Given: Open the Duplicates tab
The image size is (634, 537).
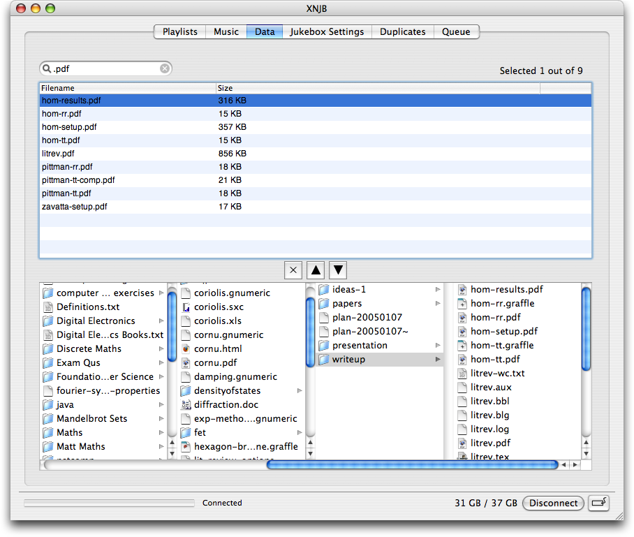Looking at the screenshot, I should tap(402, 31).
